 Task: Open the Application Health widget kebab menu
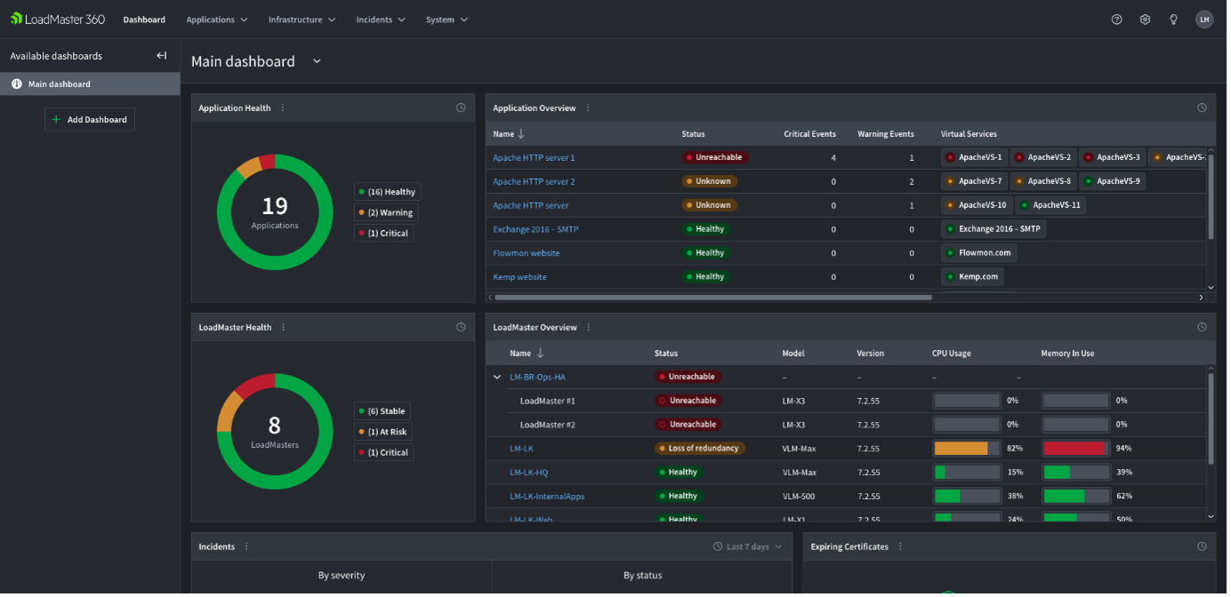(282, 107)
